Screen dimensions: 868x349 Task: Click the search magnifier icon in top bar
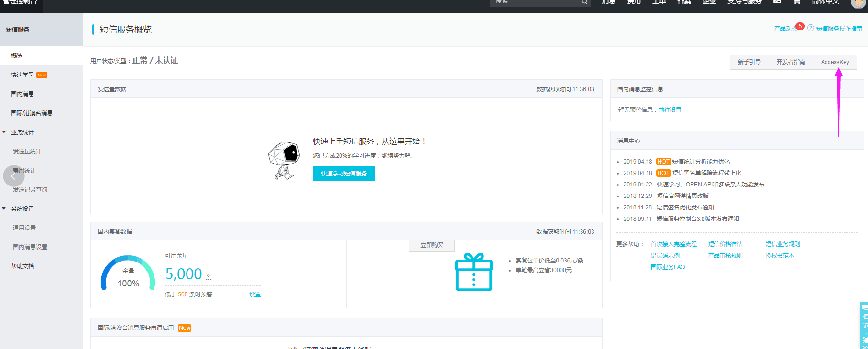click(x=584, y=2)
